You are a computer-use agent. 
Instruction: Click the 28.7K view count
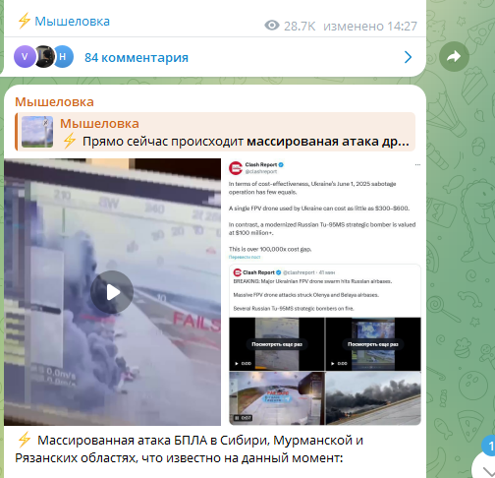pos(300,26)
